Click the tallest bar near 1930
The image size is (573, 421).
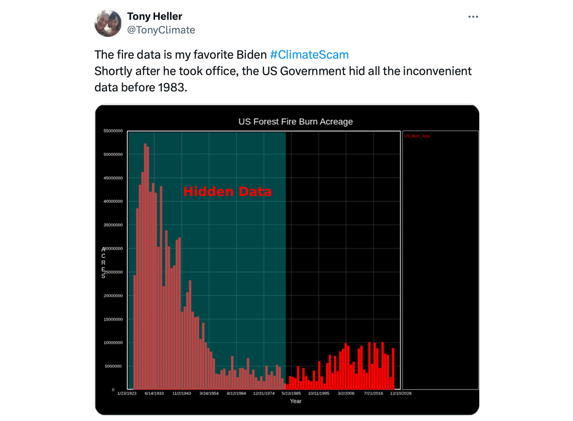[x=145, y=266]
